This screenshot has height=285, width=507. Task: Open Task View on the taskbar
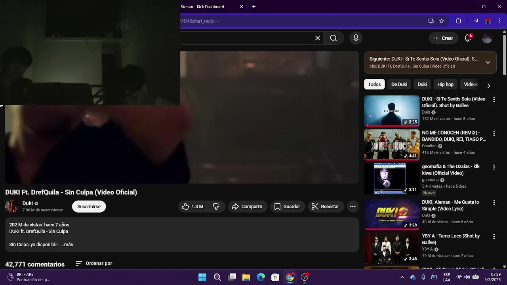[232, 277]
